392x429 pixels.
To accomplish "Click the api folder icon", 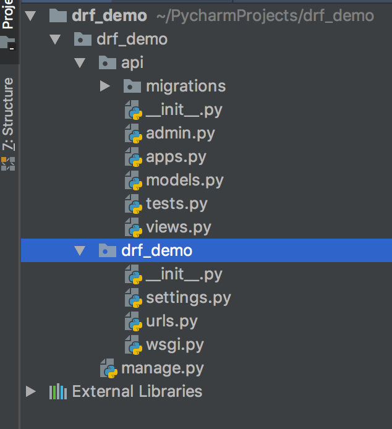I will tap(108, 62).
